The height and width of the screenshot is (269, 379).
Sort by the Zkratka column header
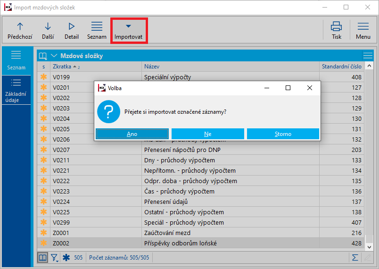[96, 67]
